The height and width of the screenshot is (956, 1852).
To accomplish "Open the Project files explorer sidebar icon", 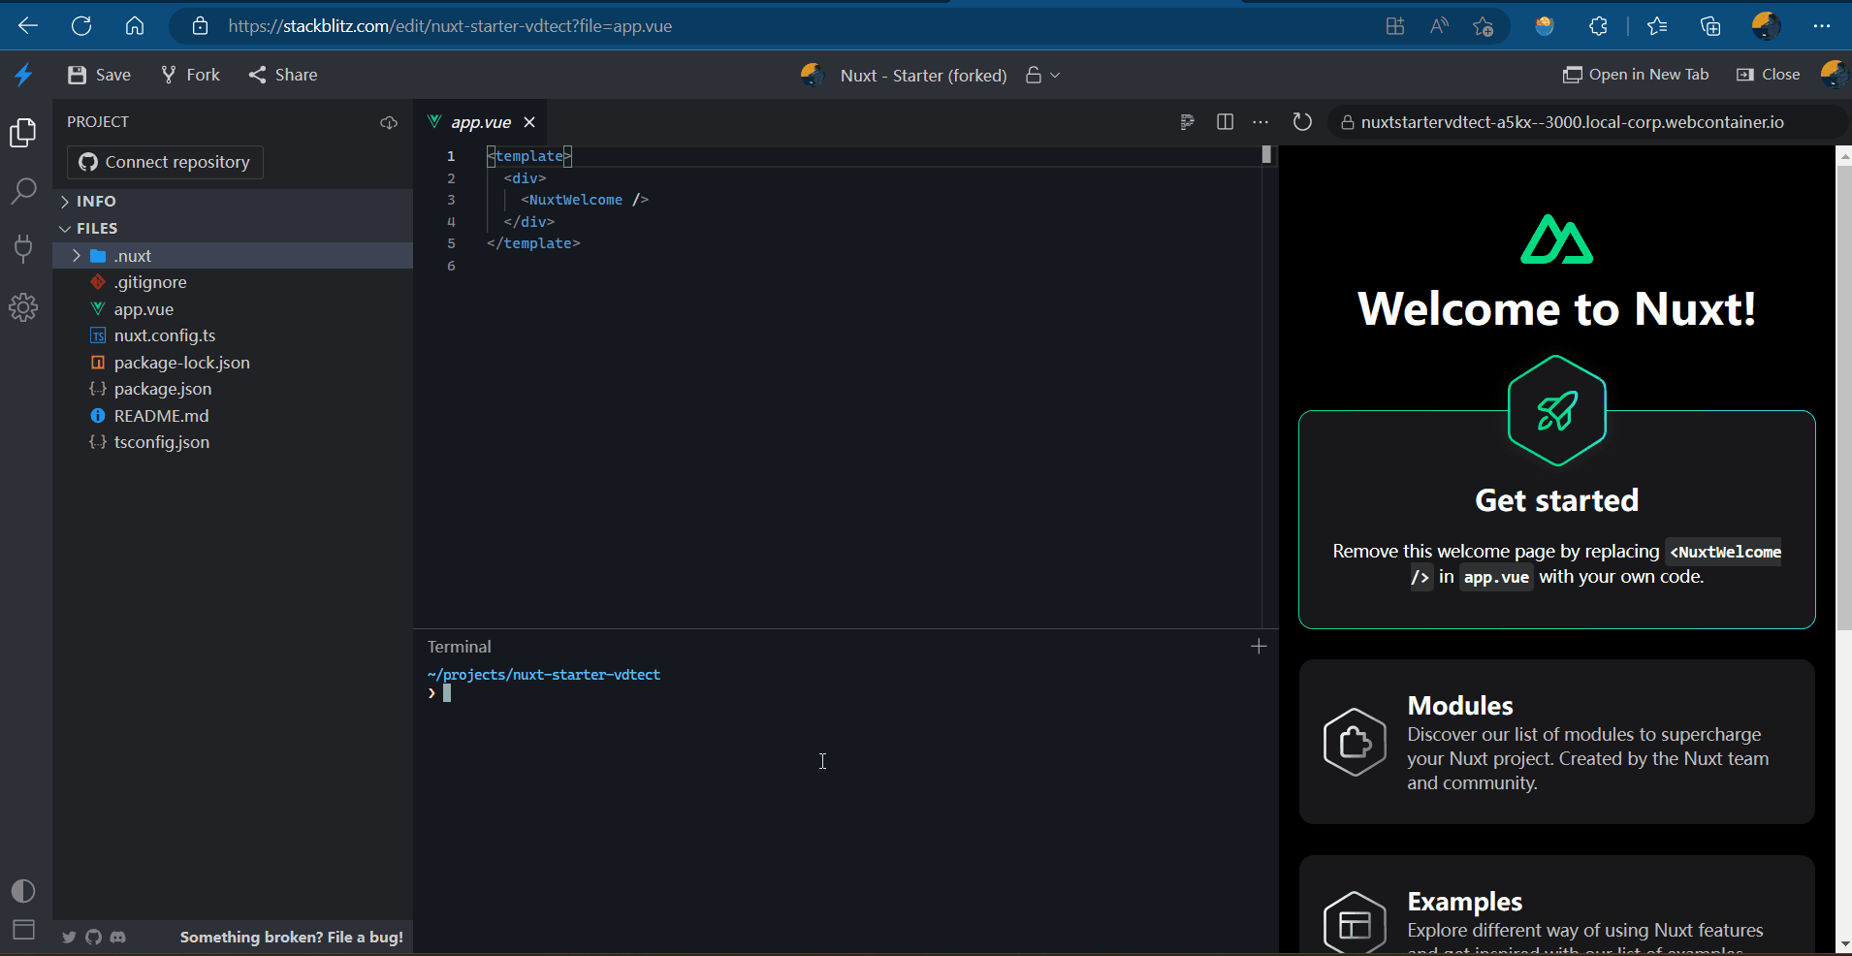I will point(23,132).
